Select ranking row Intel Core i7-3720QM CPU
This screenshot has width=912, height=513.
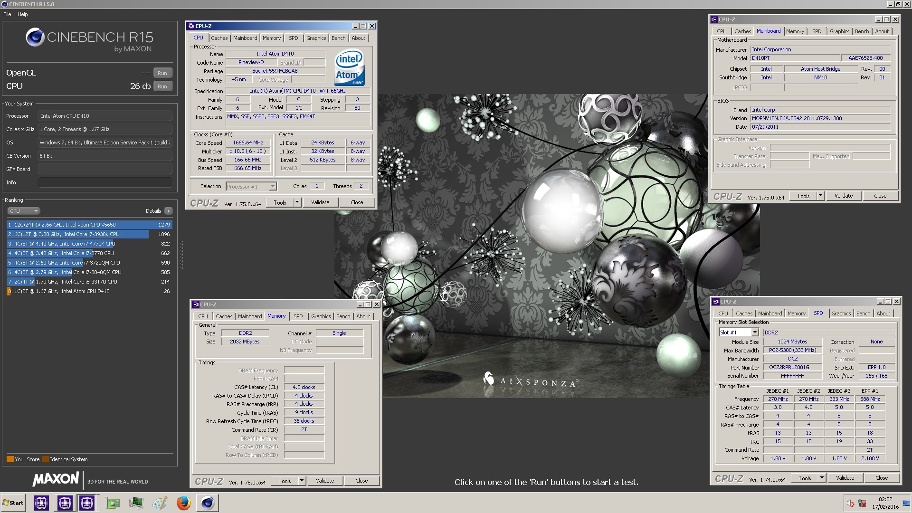click(89, 263)
